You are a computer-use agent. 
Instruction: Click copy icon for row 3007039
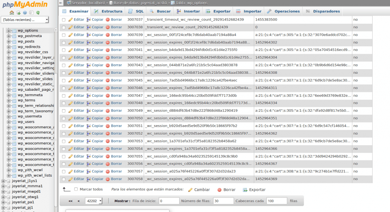[88, 35]
